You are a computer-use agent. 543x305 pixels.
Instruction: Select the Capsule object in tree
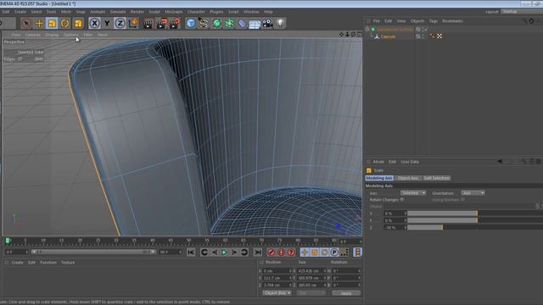click(x=388, y=36)
